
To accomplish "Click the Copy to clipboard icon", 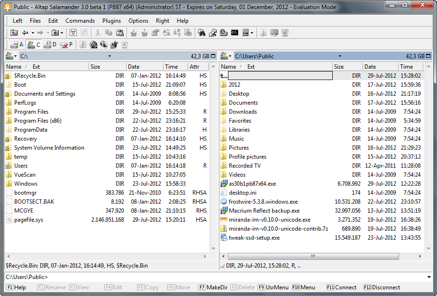I will point(109,33).
